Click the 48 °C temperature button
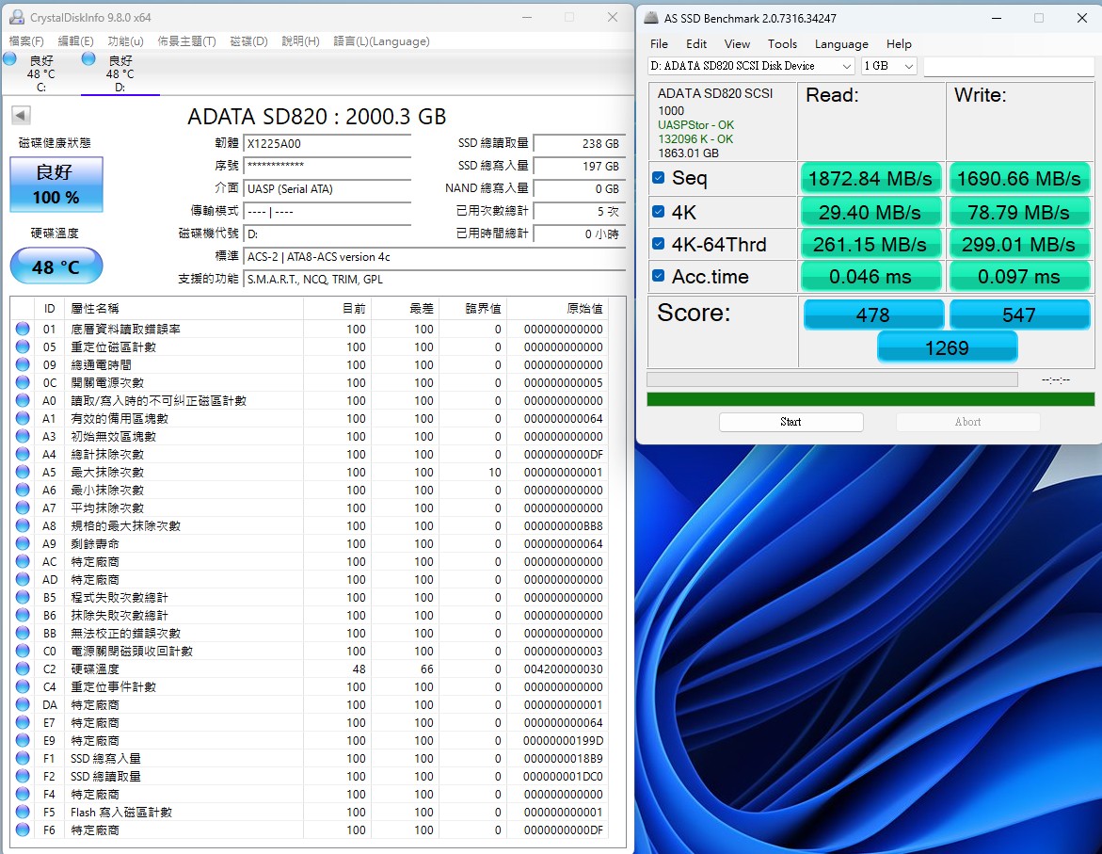This screenshot has height=854, width=1102. pos(56,266)
